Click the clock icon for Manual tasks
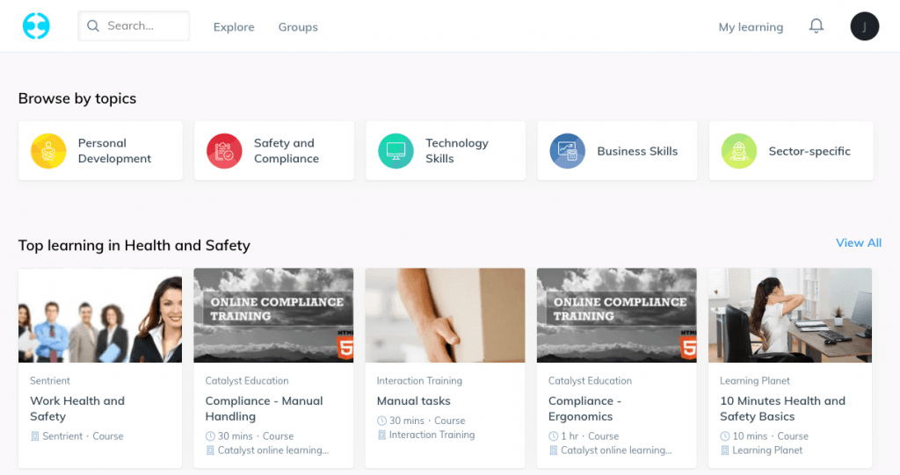The height and width of the screenshot is (475, 900). click(381, 421)
